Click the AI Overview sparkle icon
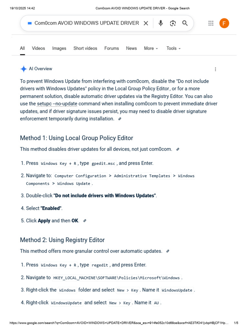Viewport: 248px width, 331px height. pos(24,69)
